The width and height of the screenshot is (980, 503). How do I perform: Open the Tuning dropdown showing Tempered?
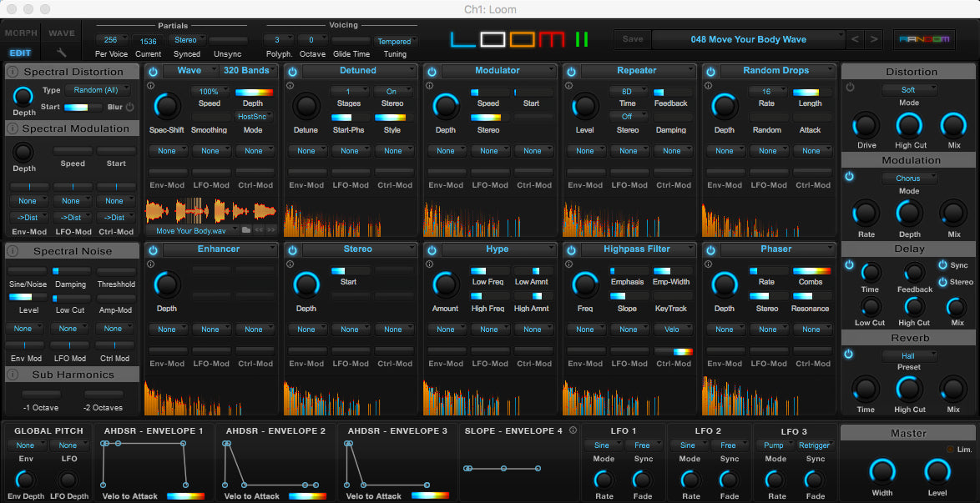tap(396, 42)
